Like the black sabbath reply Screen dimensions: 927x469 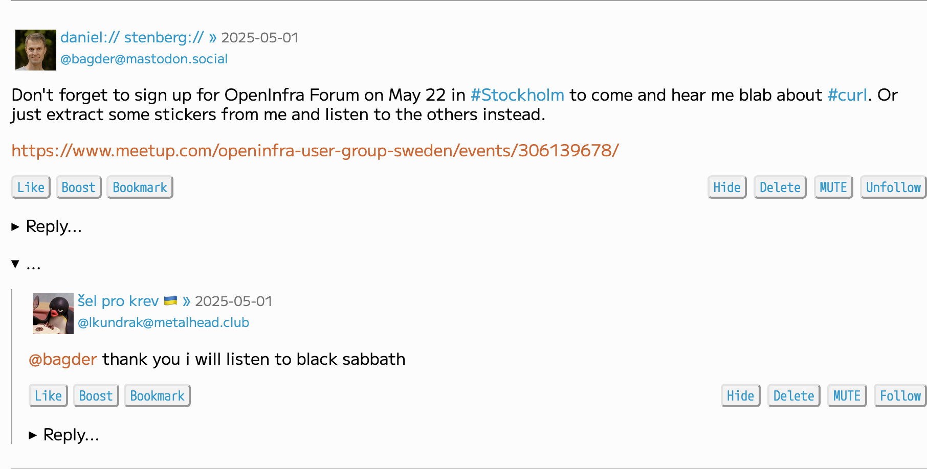pyautogui.click(x=48, y=396)
